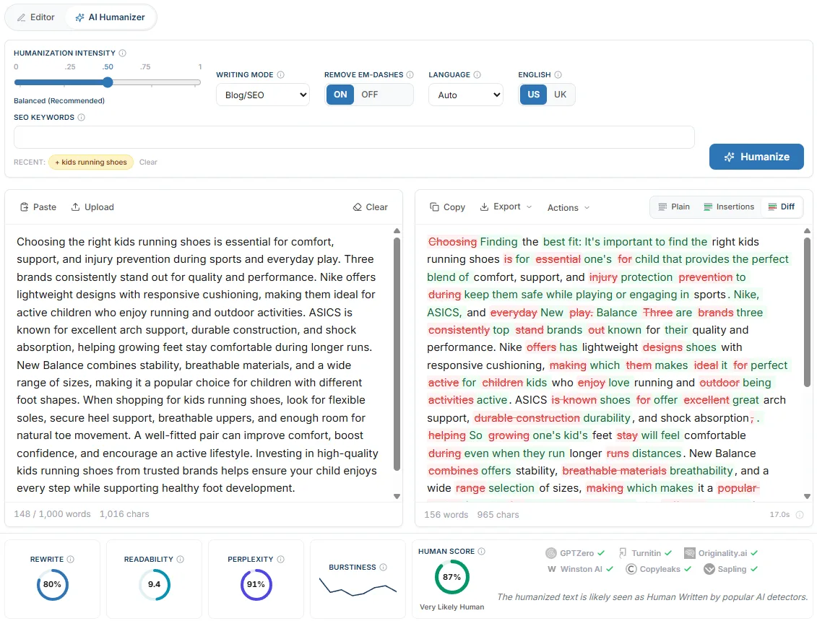This screenshot has width=817, height=621.
Task: Click the Winston AI detector icon
Action: [551, 570]
